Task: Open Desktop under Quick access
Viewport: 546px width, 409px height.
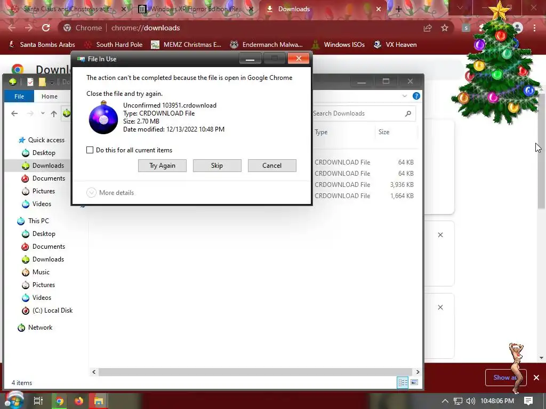Action: (x=38, y=153)
